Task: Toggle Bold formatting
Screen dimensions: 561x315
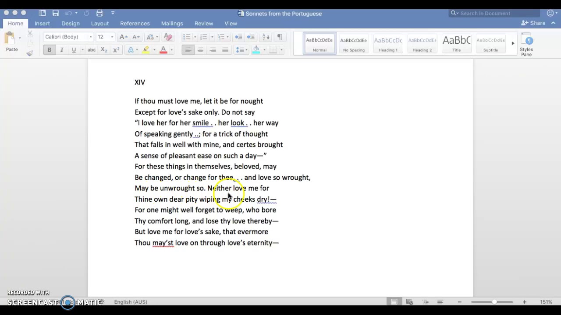Action: tap(49, 50)
